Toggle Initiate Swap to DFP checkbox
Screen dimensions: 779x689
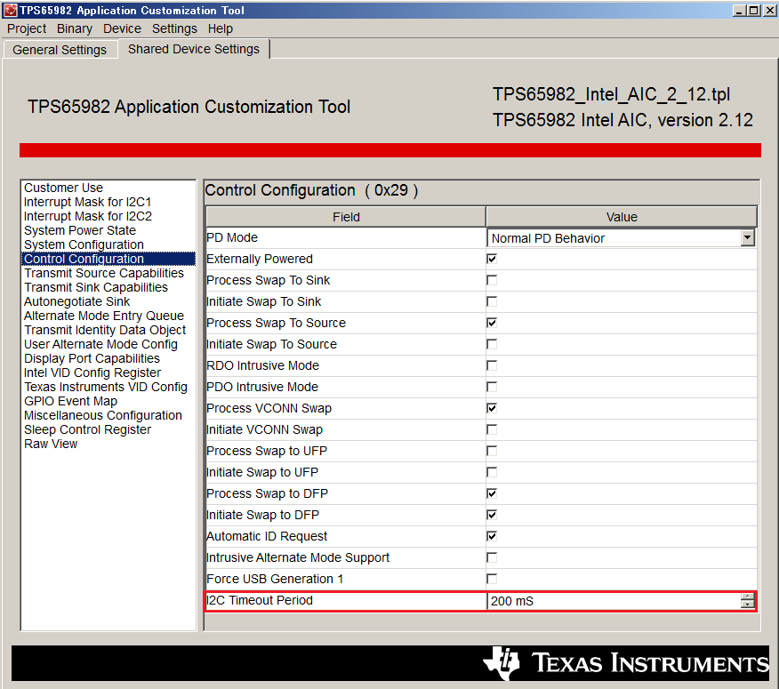click(492, 515)
